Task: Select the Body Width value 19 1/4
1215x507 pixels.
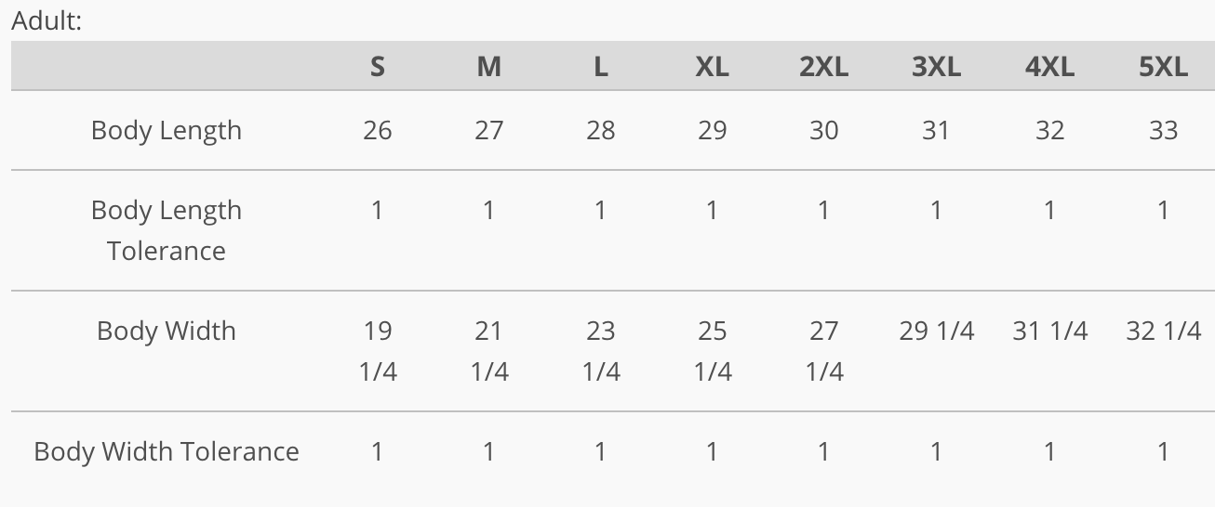Action: [x=377, y=351]
